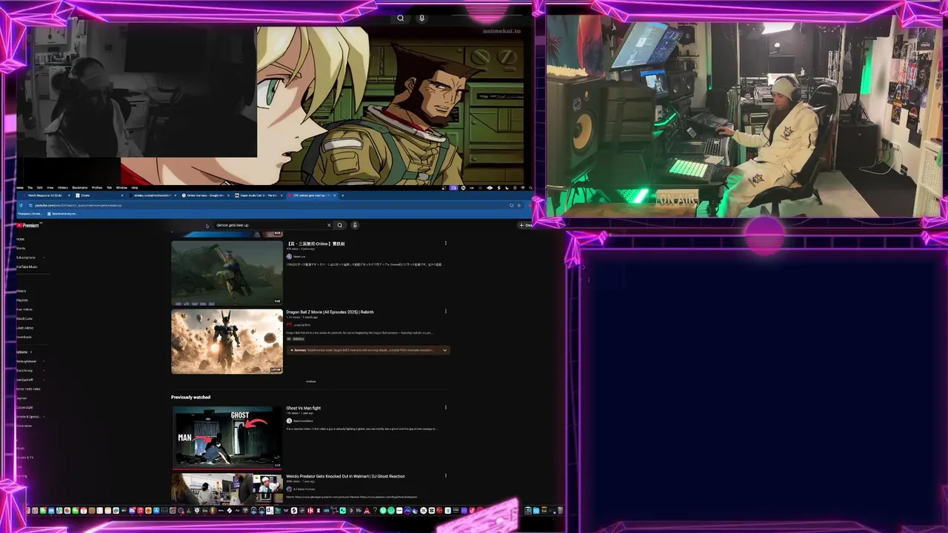The height and width of the screenshot is (533, 948).
Task: Click 'Weirdo Predator Gets Knocked Out In Walmart' title
Action: pos(345,476)
